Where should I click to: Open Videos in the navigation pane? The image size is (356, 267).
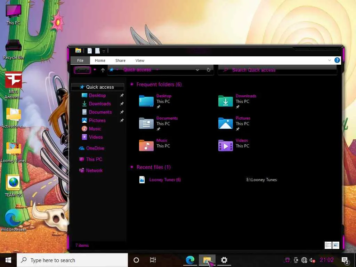tap(96, 137)
